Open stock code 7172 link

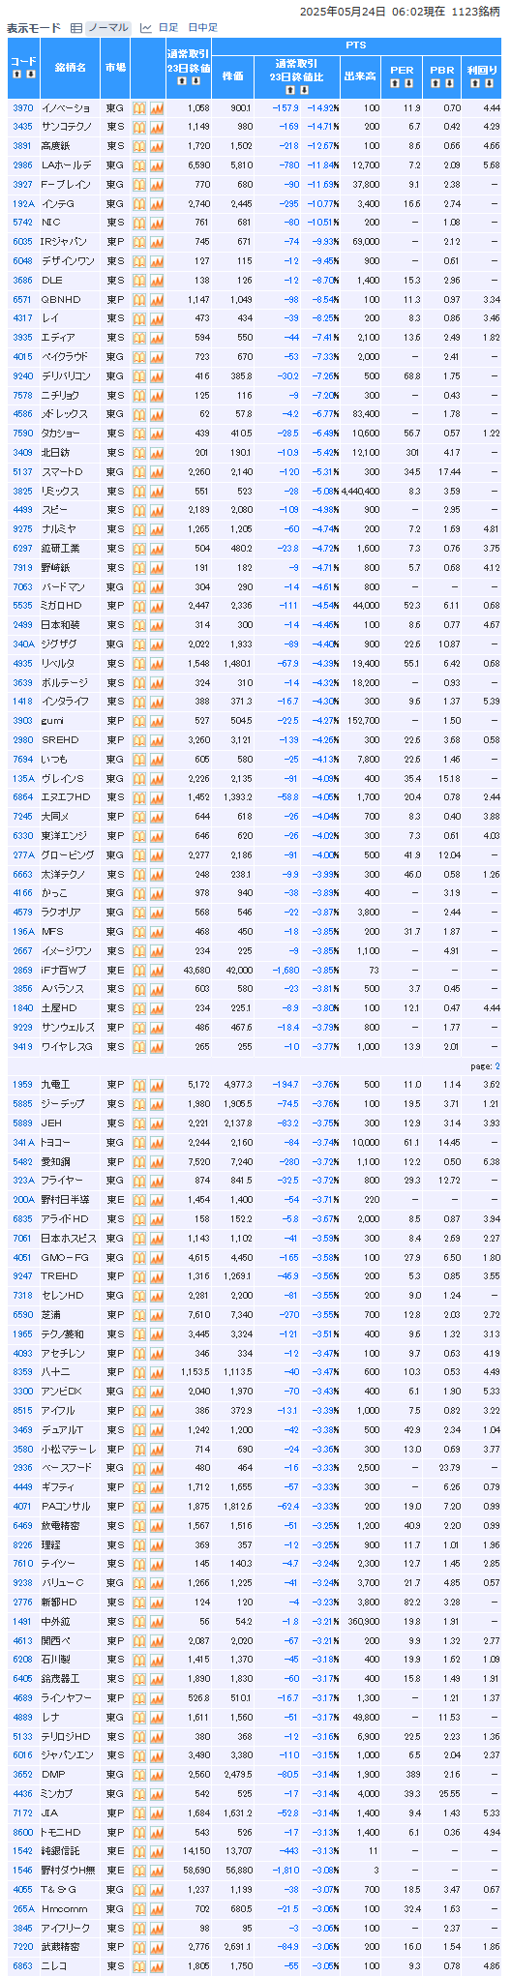click(22, 1812)
